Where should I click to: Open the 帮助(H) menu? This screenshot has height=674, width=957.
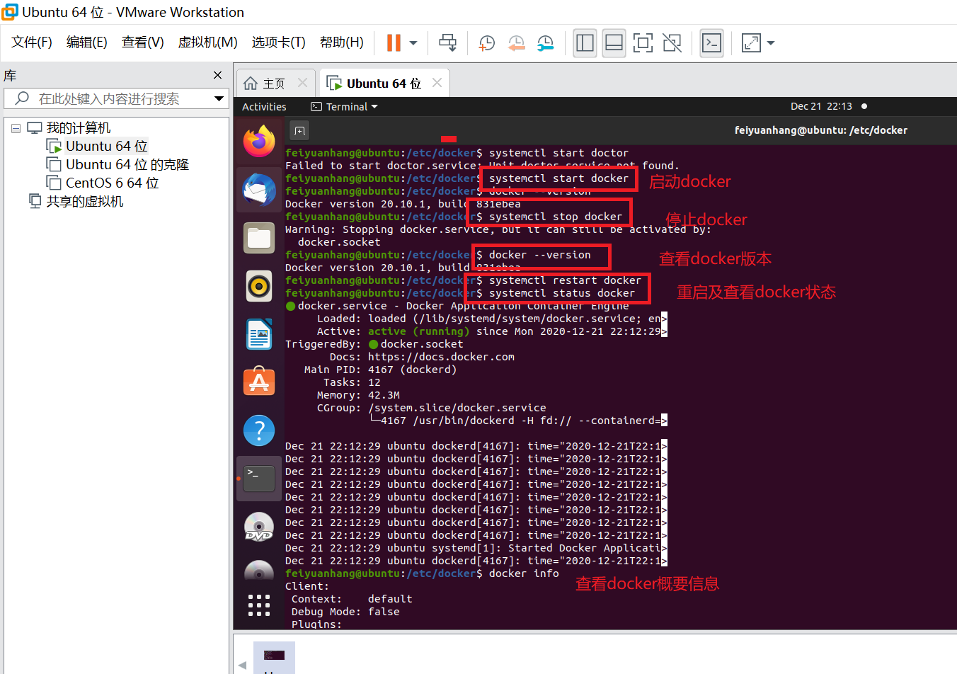pos(342,42)
